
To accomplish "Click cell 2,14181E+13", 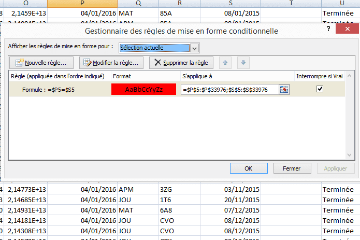I will tap(26, 220).
